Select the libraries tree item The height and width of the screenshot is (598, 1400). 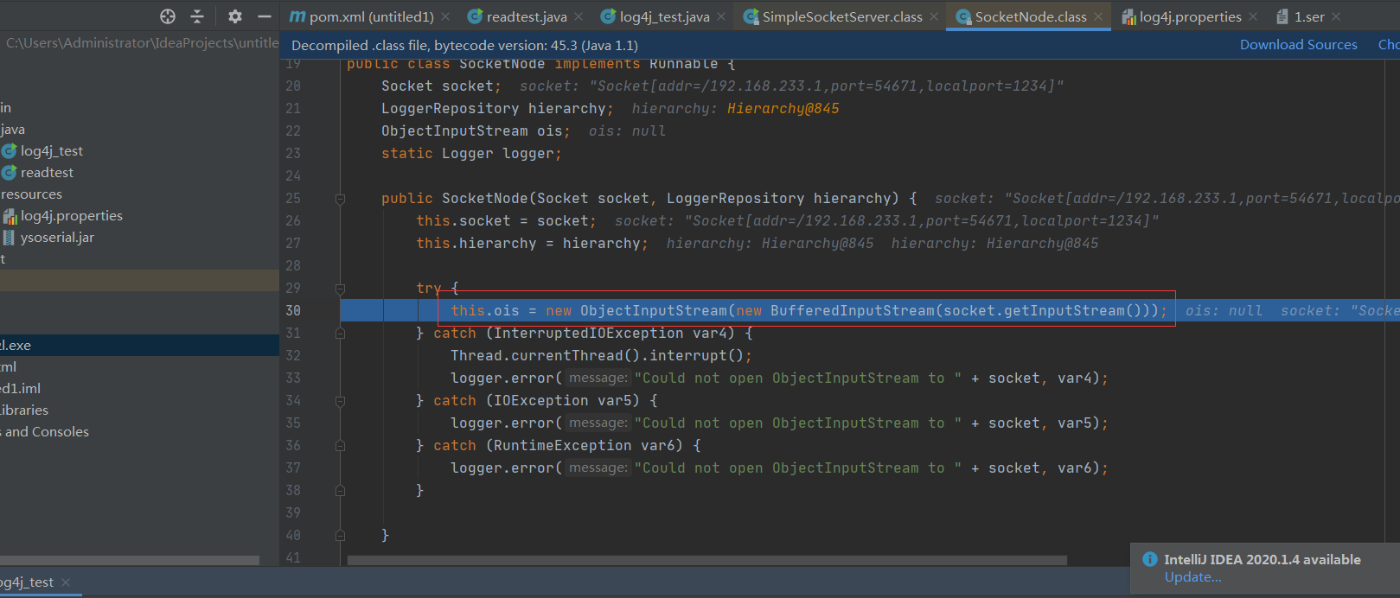pos(24,410)
